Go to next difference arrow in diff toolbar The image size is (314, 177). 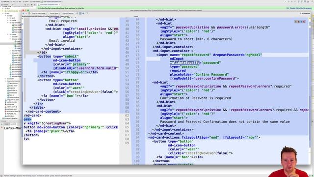click(x=26, y=13)
